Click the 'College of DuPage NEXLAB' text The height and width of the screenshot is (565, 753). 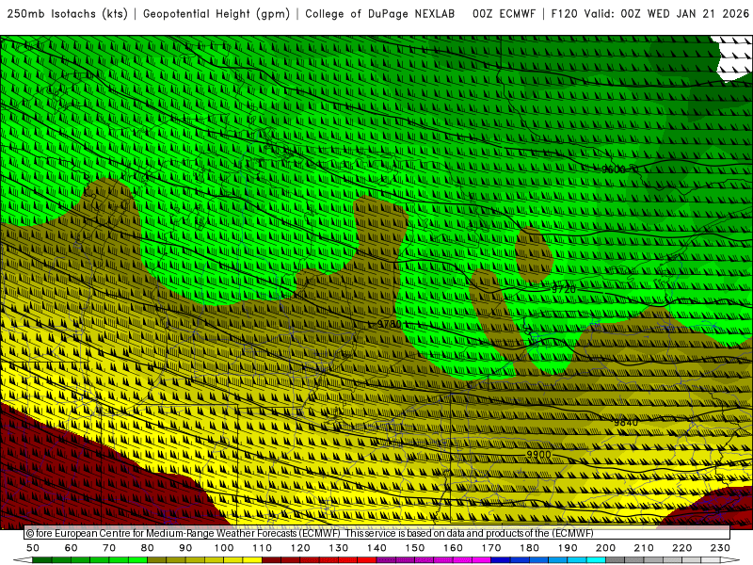point(380,14)
